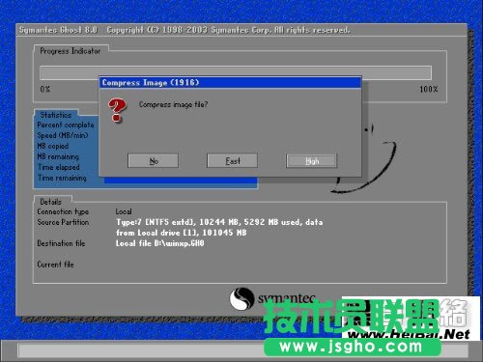This screenshot has height=362, width=483.
Task: Select the Statistics panel tab
Action: (x=56, y=115)
